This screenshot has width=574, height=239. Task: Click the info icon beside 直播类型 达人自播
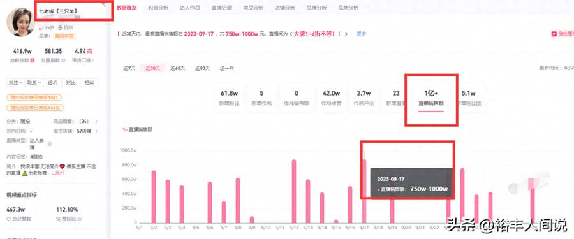(50, 144)
